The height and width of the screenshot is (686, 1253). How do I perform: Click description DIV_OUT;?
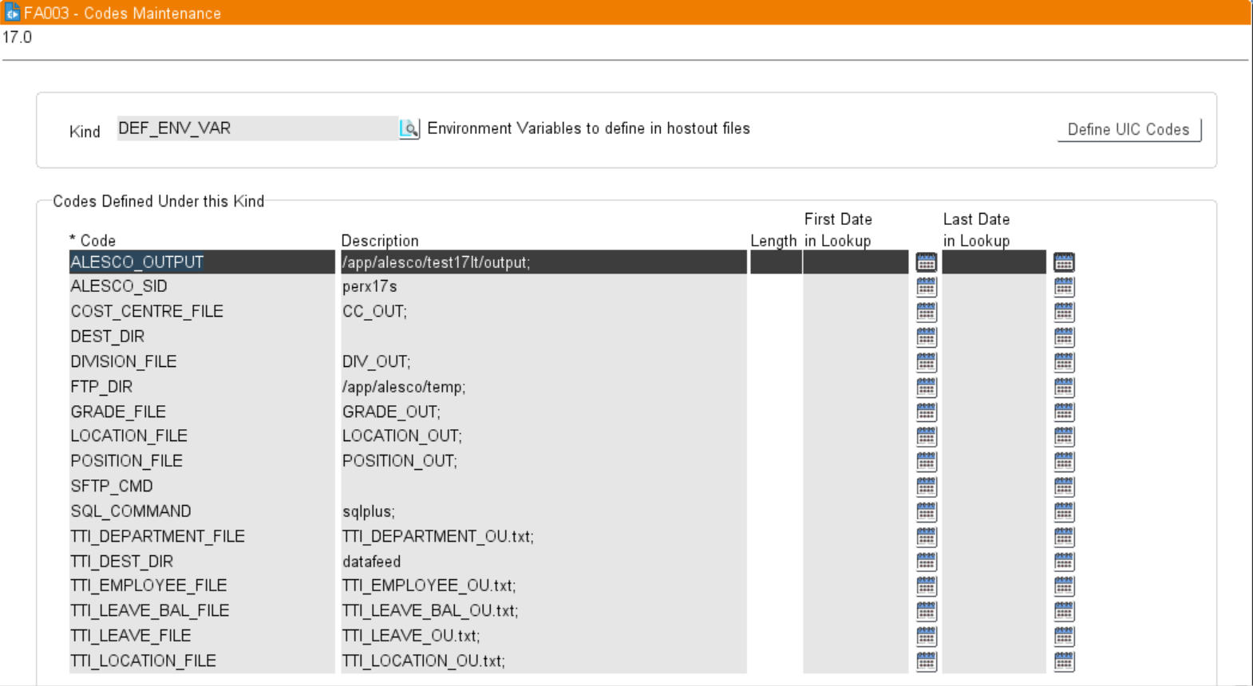(x=543, y=362)
